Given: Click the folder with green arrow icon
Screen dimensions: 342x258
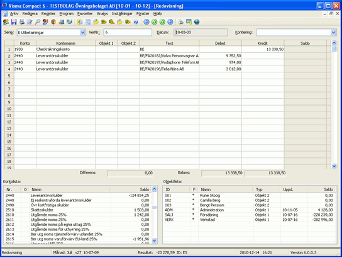Looking at the screenshot, I should point(96,22).
